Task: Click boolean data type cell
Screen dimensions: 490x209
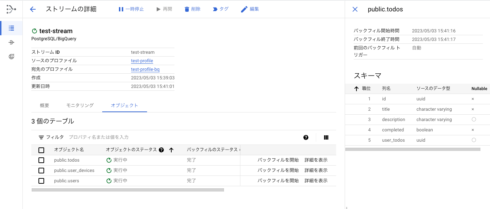Action: 424,130
